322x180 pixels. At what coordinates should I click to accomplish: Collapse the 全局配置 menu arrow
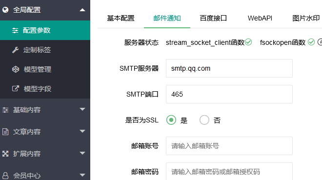click(x=82, y=10)
